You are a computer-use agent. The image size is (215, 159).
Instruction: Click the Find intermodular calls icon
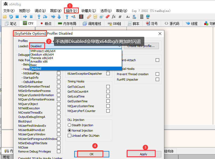coord(134,17)
